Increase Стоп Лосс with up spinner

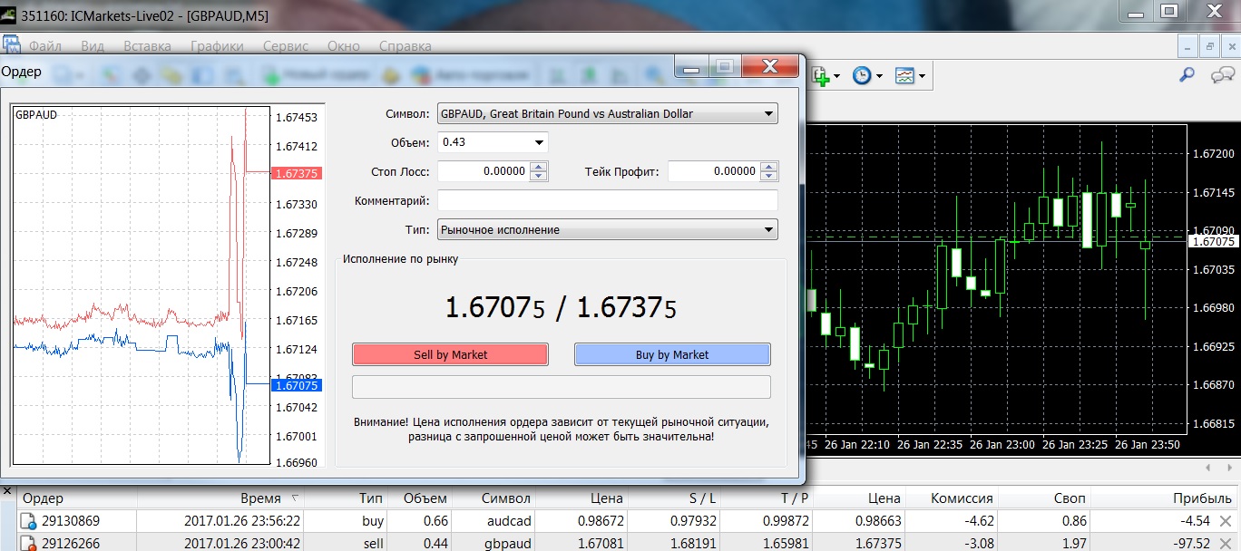tap(539, 166)
